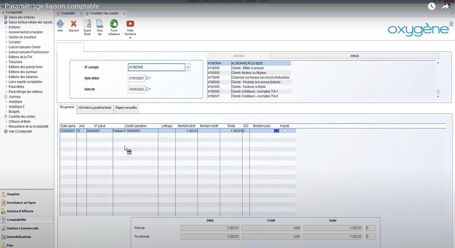Expand the Ecritures tree node

coord(6,27)
